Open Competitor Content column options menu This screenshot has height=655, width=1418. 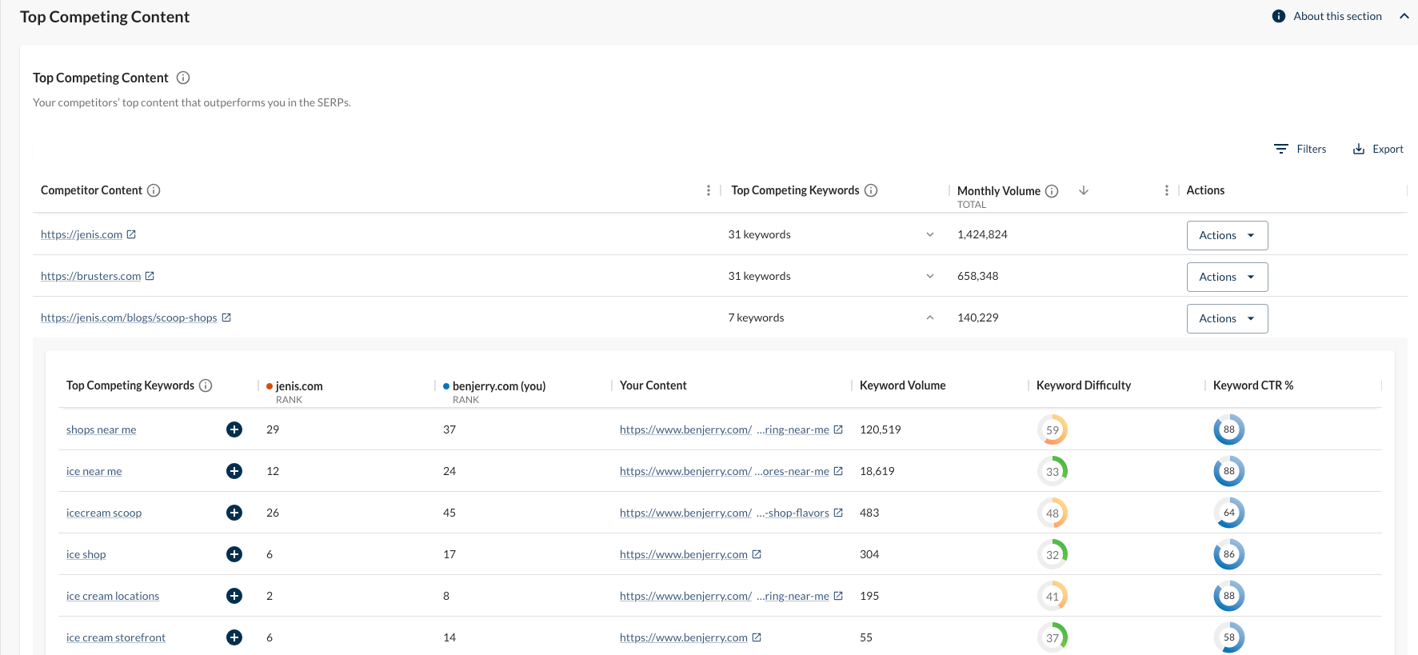coord(709,190)
